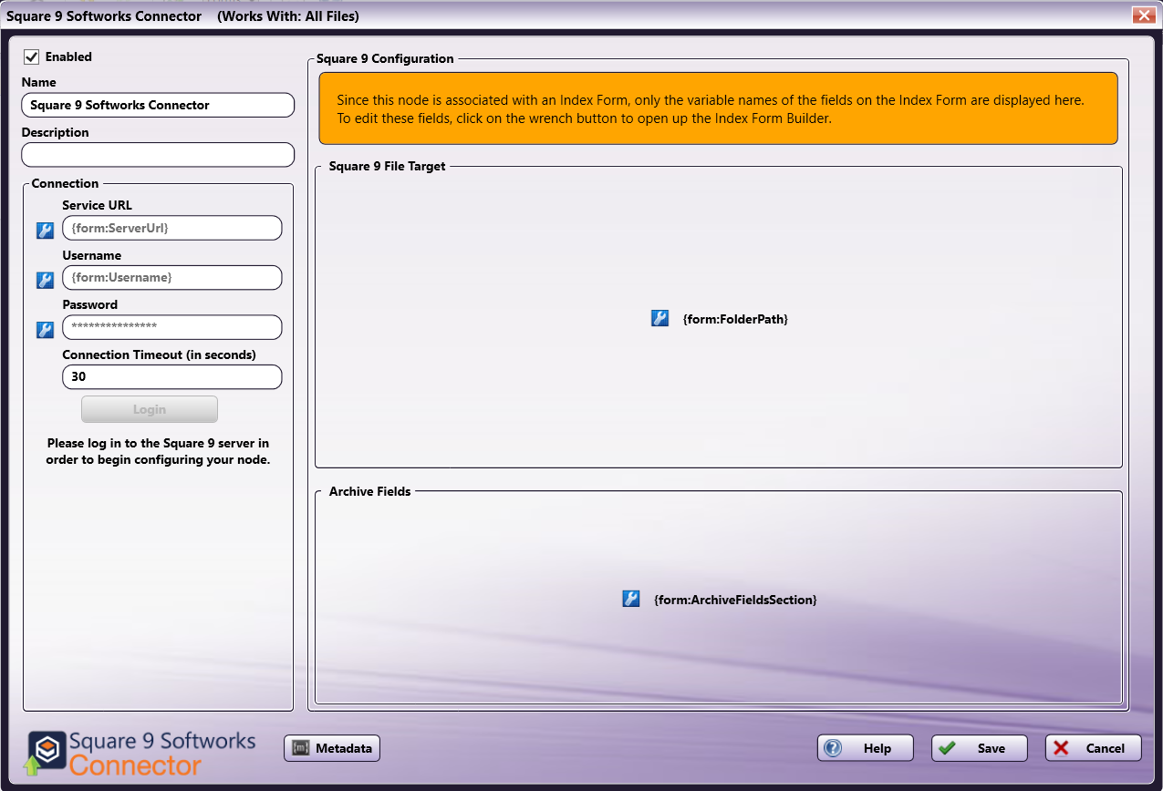Click the {form:FolderPath} variable text
This screenshot has width=1163, height=791.
pyautogui.click(x=735, y=319)
